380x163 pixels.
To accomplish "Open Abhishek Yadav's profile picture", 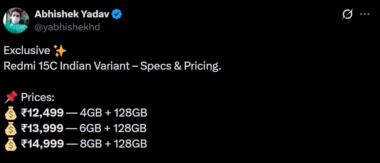I will click(16, 21).
